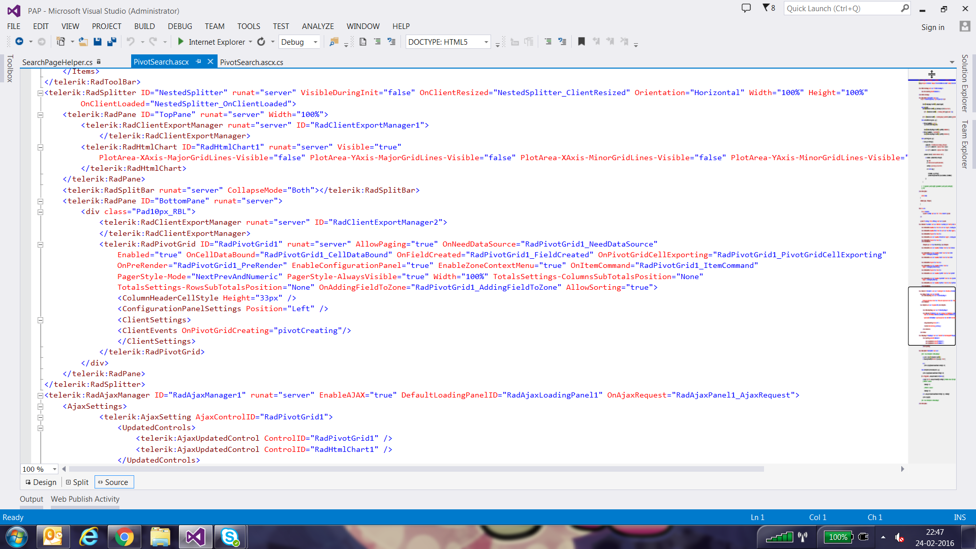Click the Open File folder icon
Image resolution: width=976 pixels, height=549 pixels.
(x=83, y=42)
